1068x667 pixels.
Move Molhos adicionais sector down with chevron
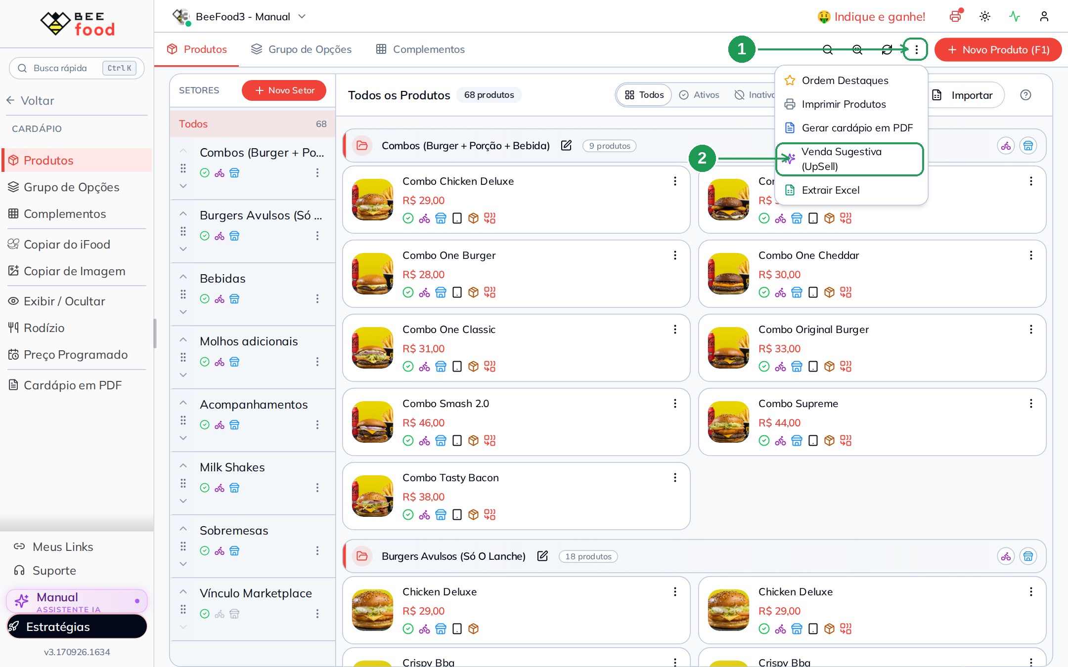pos(183,375)
